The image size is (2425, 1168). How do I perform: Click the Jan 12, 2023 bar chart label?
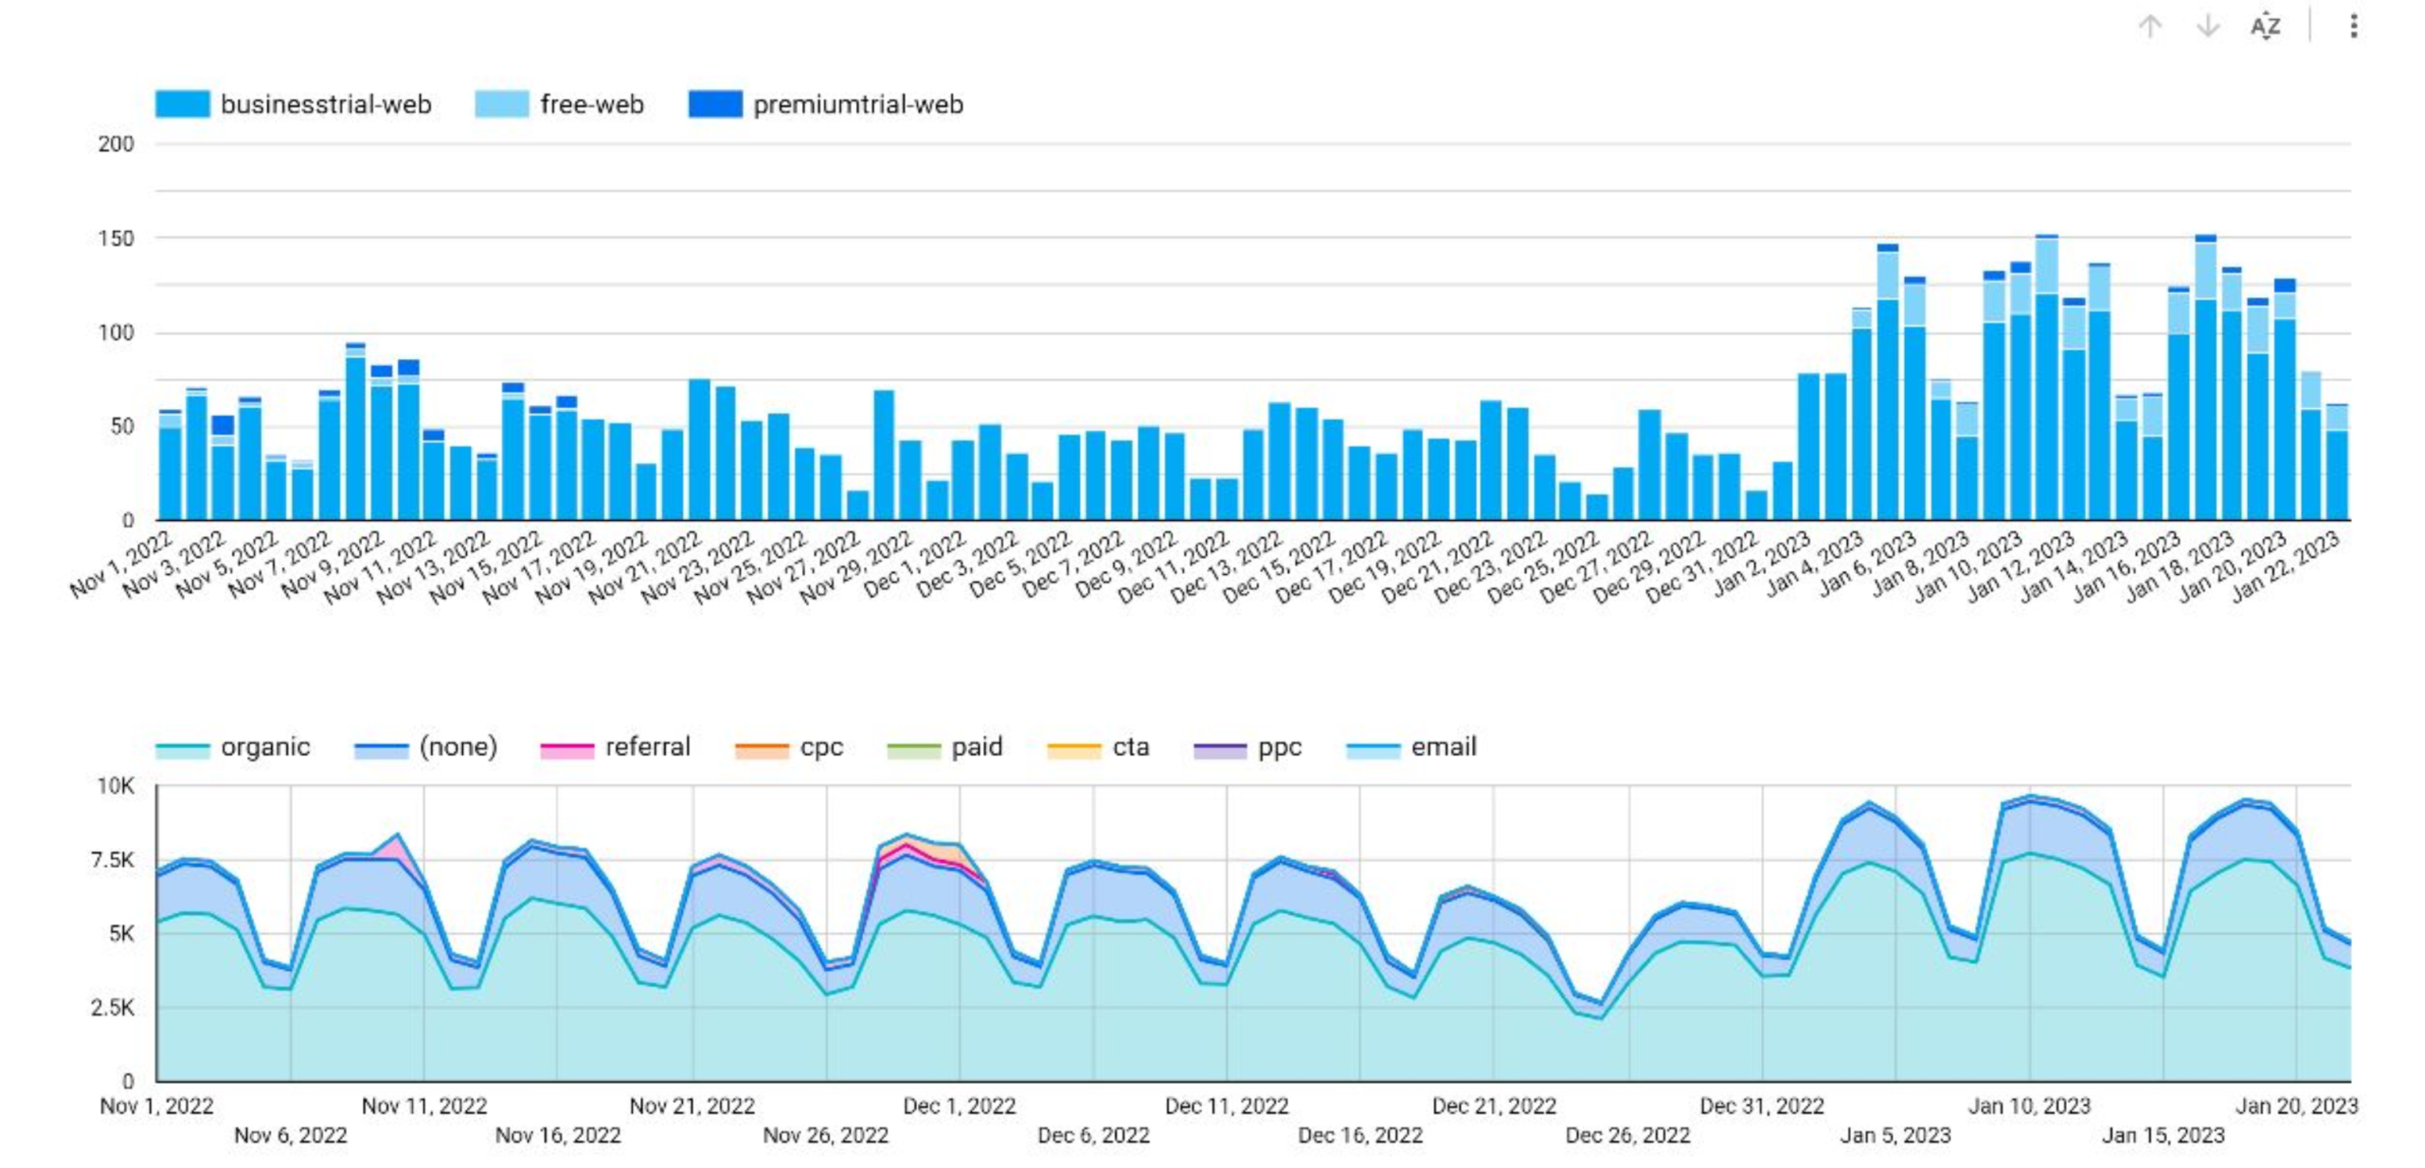click(x=2021, y=566)
